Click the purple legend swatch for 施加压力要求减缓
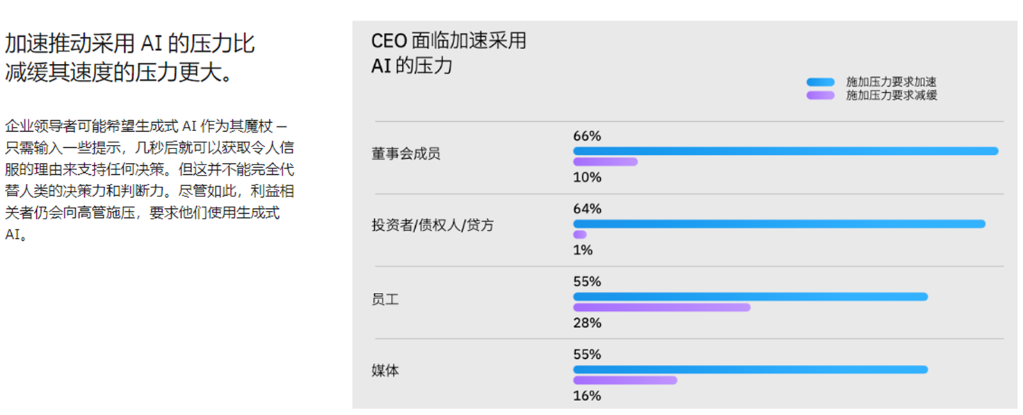1023x415 pixels. click(x=820, y=95)
